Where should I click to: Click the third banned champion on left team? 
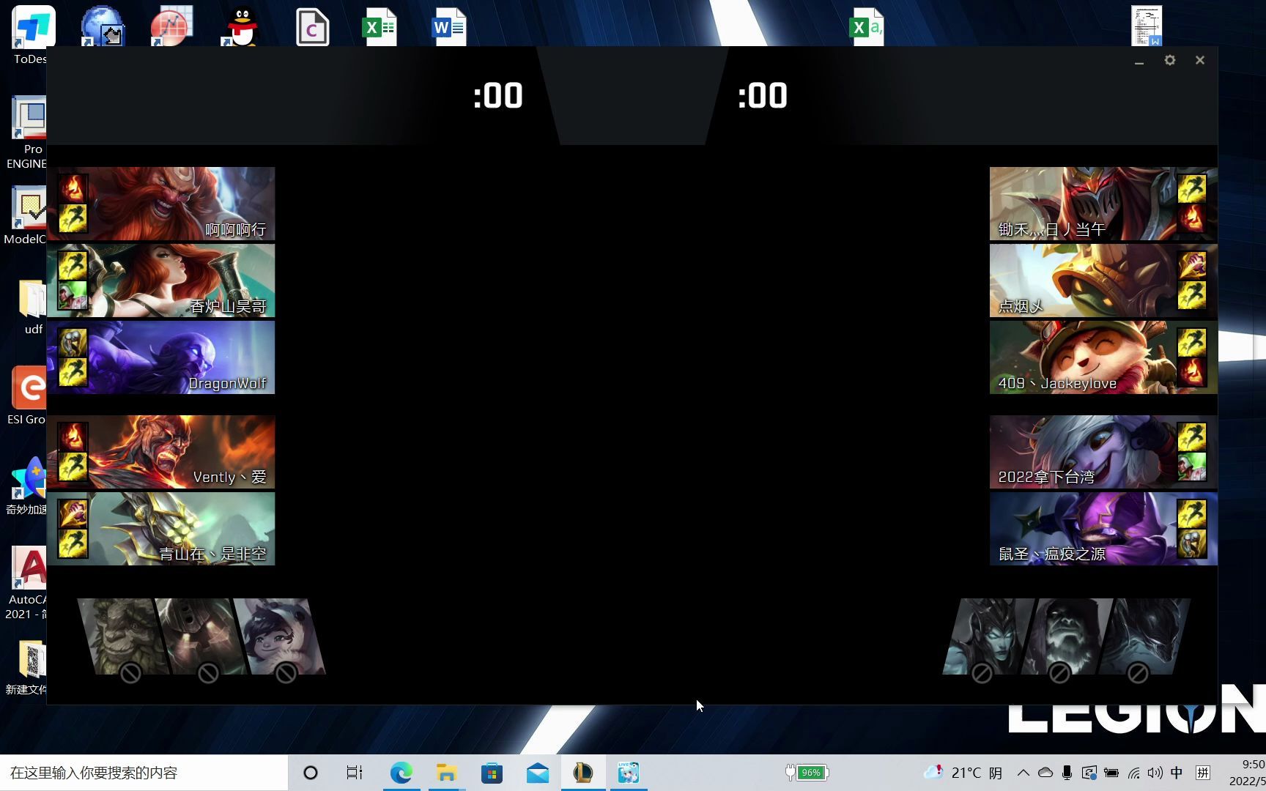(x=279, y=636)
